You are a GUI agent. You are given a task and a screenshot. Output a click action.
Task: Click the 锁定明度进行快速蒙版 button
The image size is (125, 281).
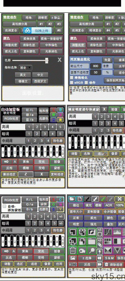coord(84,109)
